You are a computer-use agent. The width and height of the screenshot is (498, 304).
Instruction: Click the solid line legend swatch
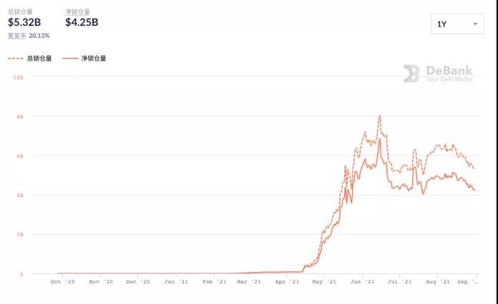(x=70, y=59)
